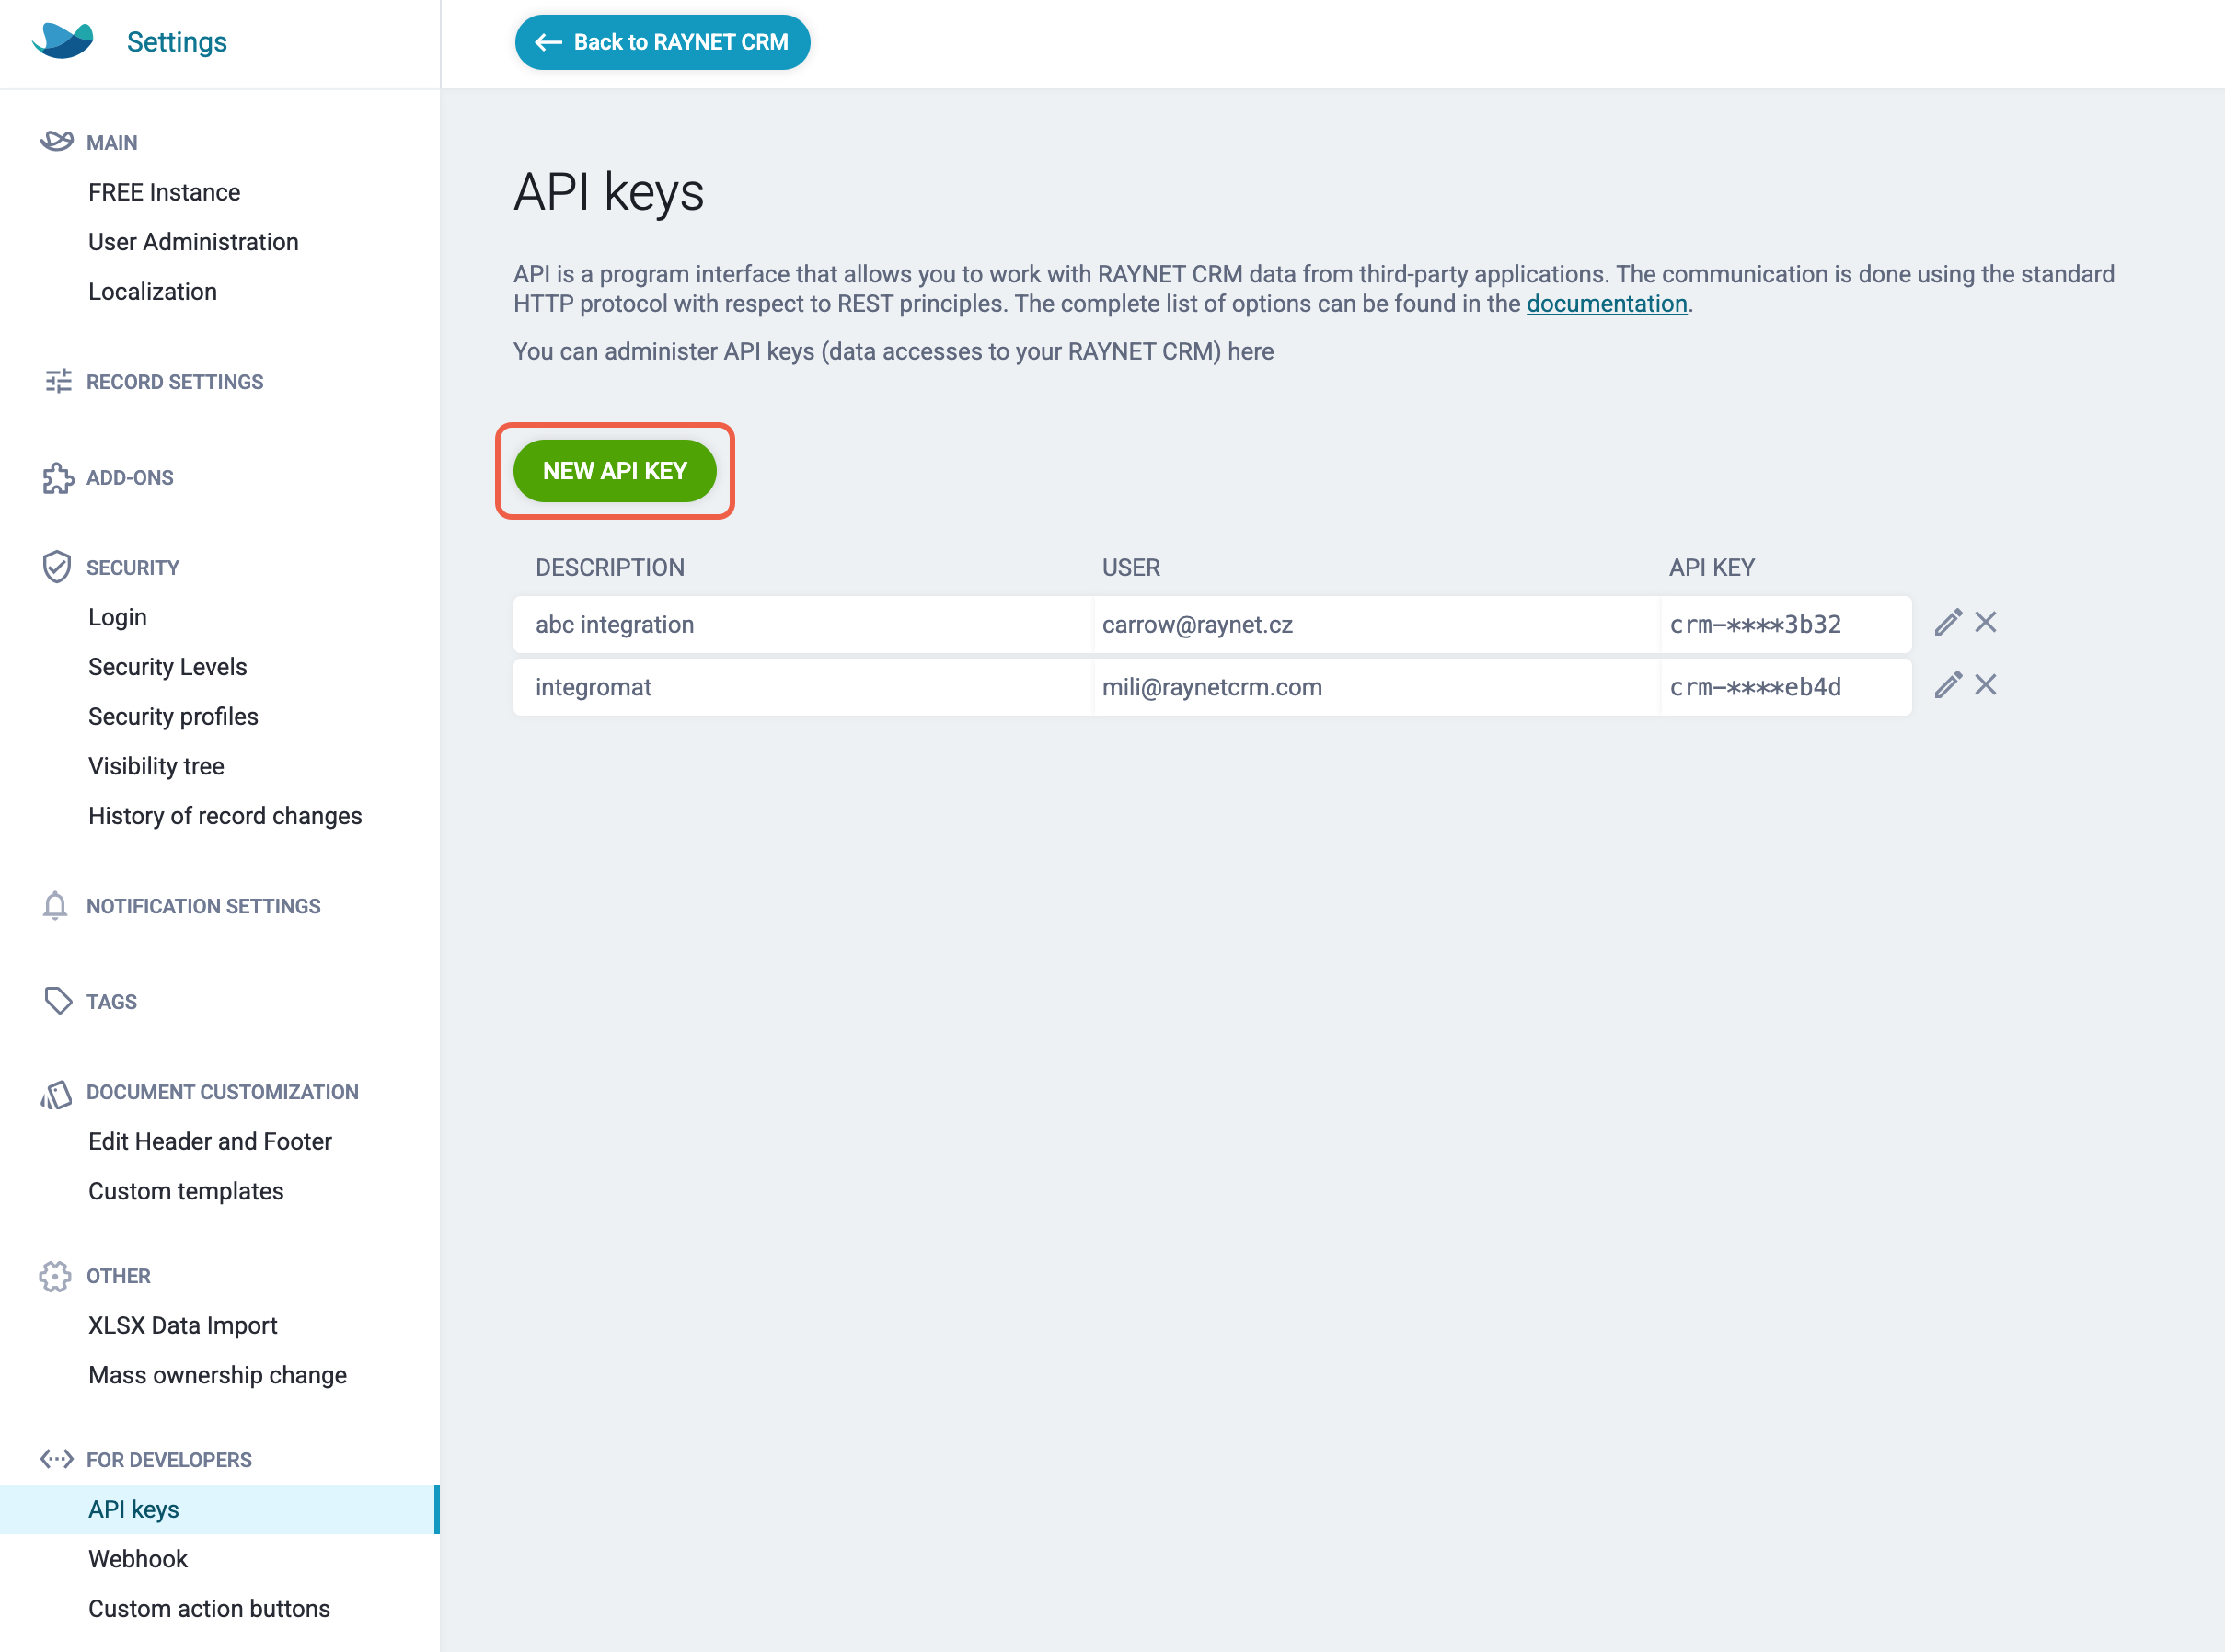The width and height of the screenshot is (2225, 1652).
Task: Create a new API key
Action: coord(615,471)
